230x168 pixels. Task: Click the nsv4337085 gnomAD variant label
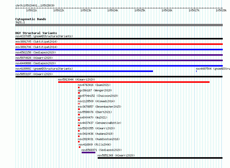(44, 36)
